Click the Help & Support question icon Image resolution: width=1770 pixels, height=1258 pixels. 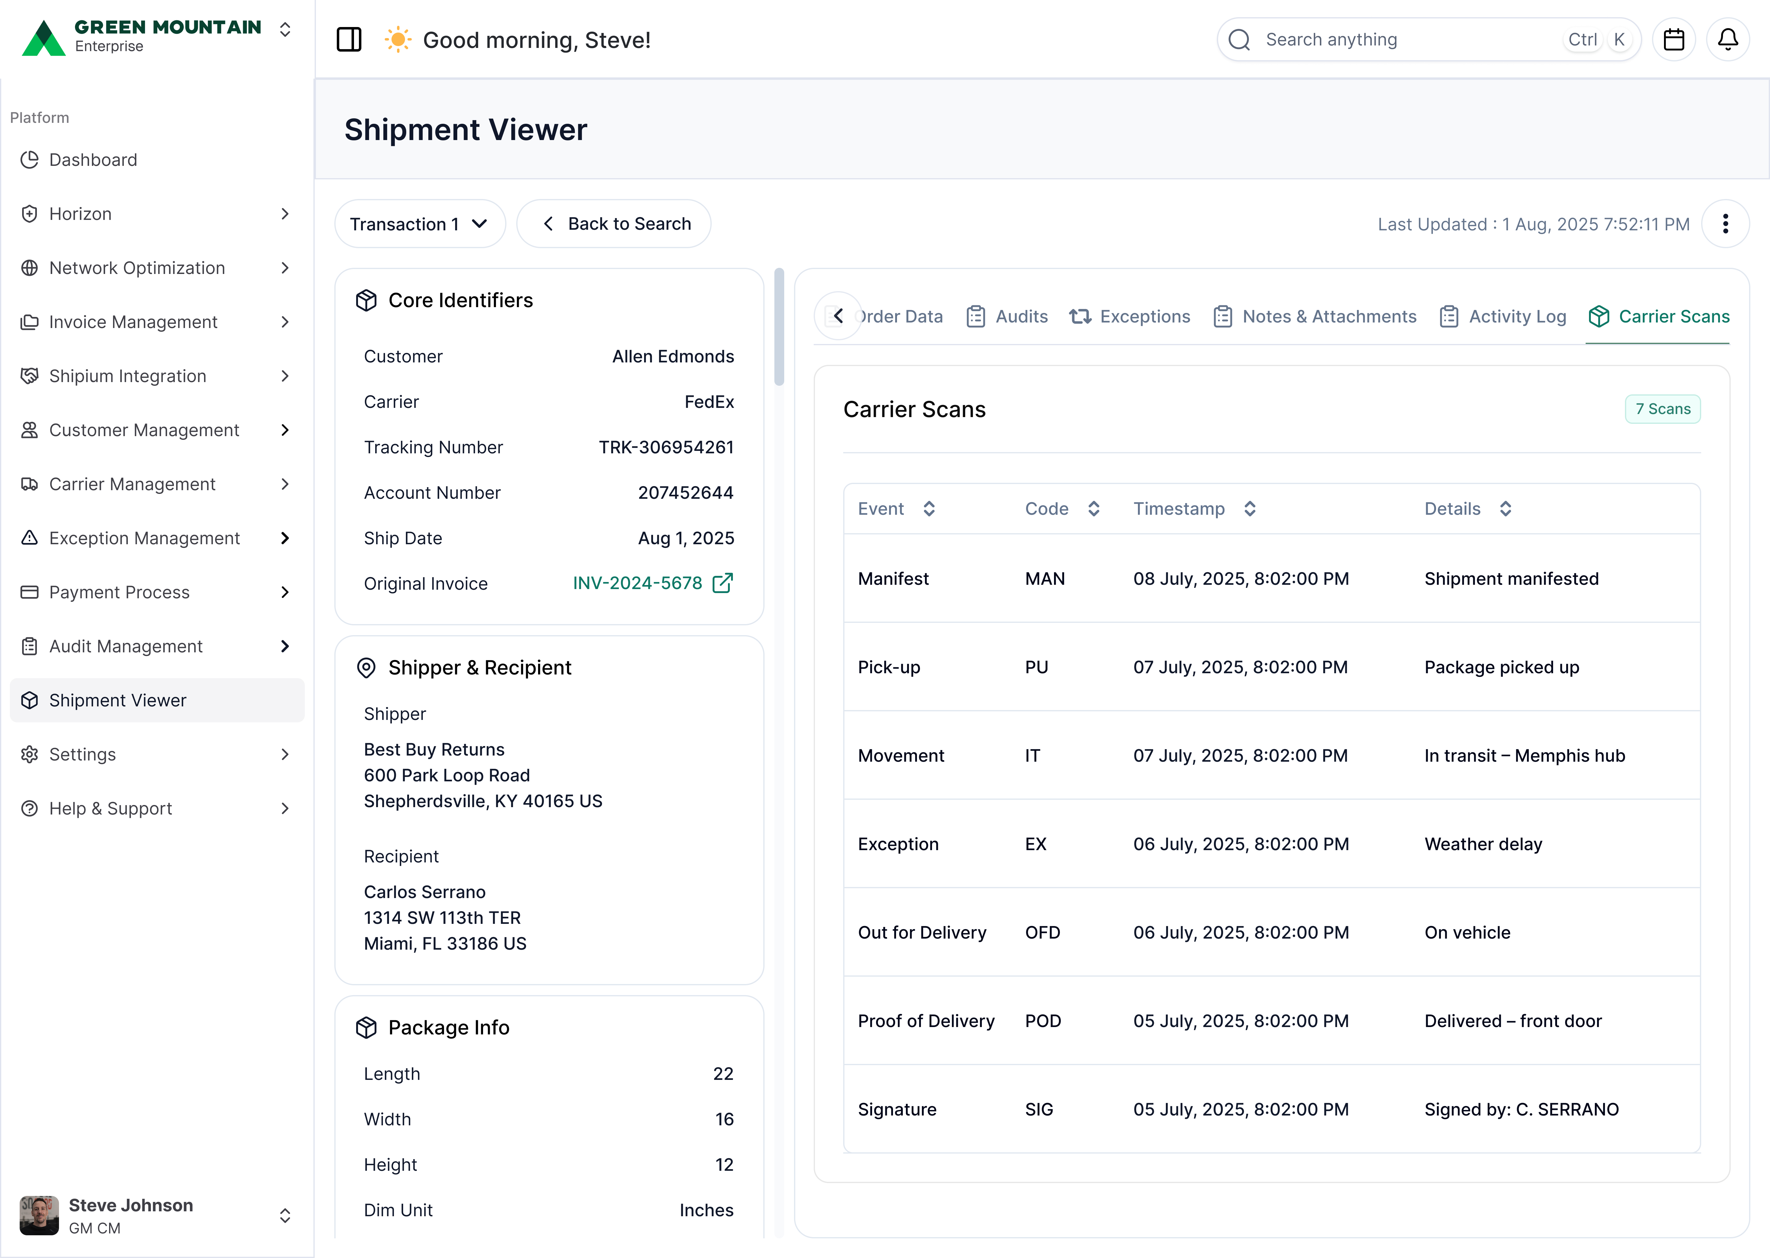29,809
